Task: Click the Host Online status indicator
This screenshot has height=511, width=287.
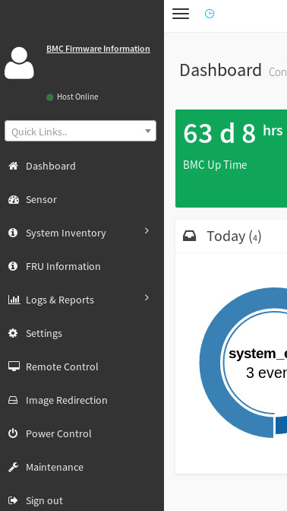Action: [x=72, y=97]
